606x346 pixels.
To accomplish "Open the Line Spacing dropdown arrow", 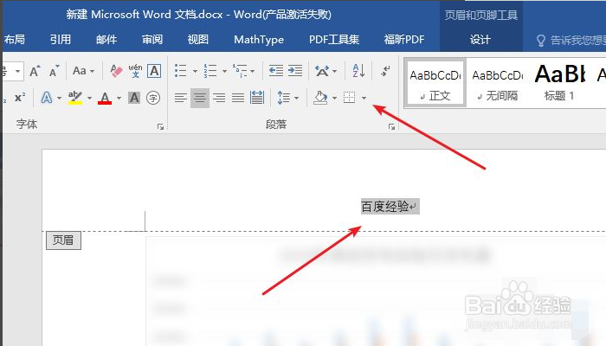I will (296, 98).
